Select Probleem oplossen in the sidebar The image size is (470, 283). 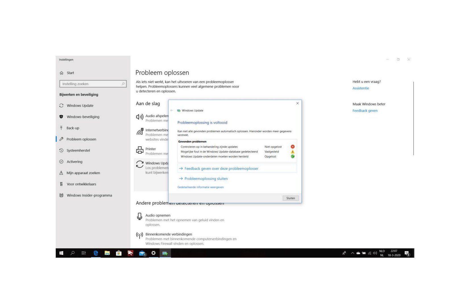(81, 139)
